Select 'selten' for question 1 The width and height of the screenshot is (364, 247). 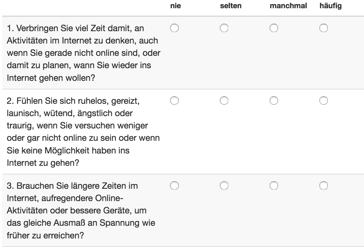[224, 28]
